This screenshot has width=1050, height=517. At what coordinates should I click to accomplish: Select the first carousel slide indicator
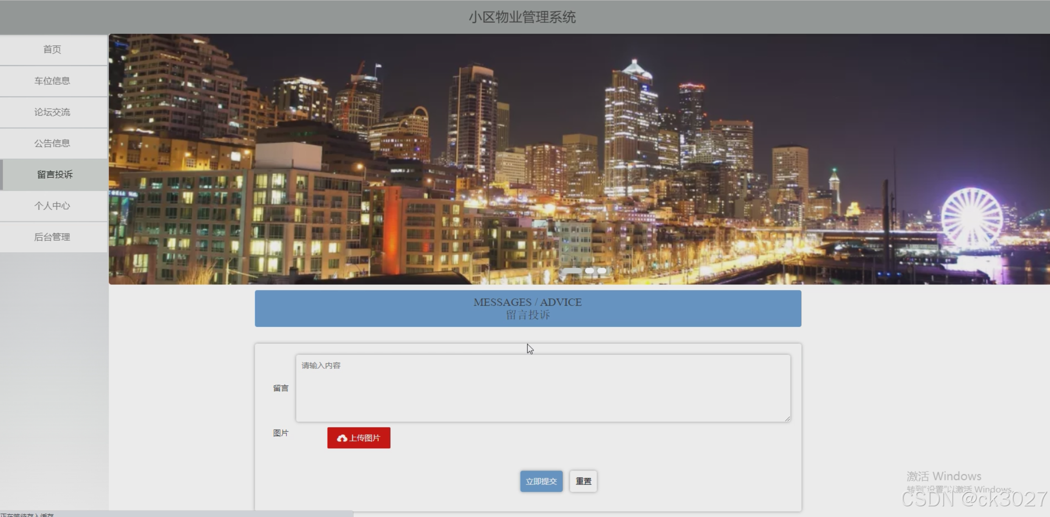point(572,270)
